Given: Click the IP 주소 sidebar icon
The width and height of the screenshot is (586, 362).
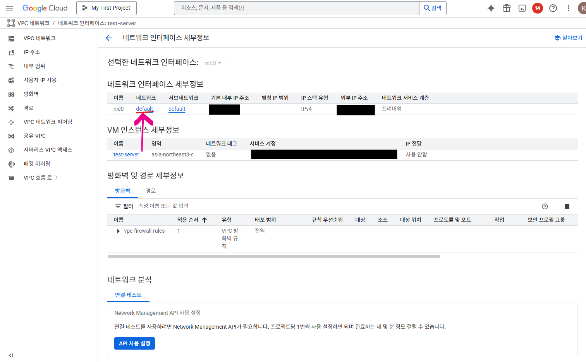Looking at the screenshot, I should [11, 52].
